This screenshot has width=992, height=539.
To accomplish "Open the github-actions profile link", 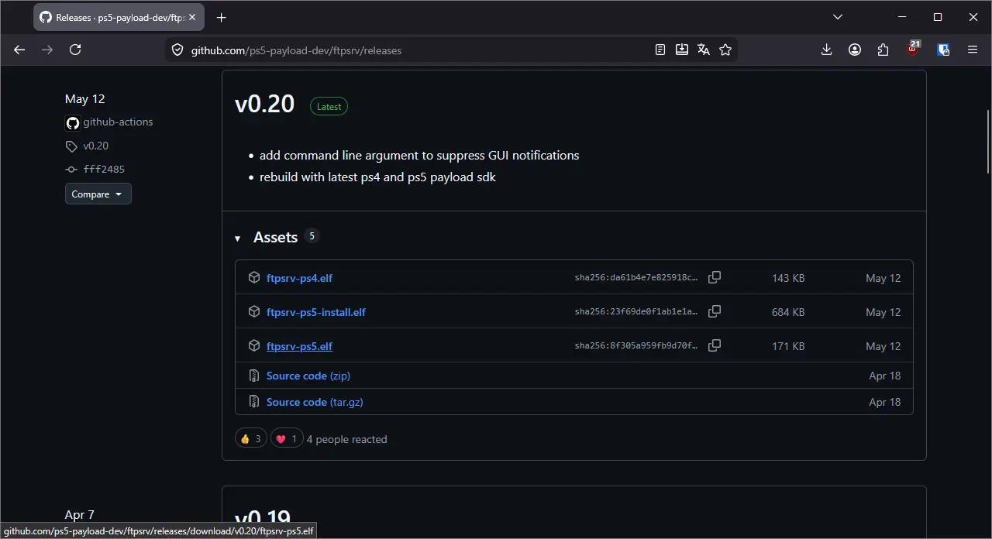I will (x=118, y=122).
